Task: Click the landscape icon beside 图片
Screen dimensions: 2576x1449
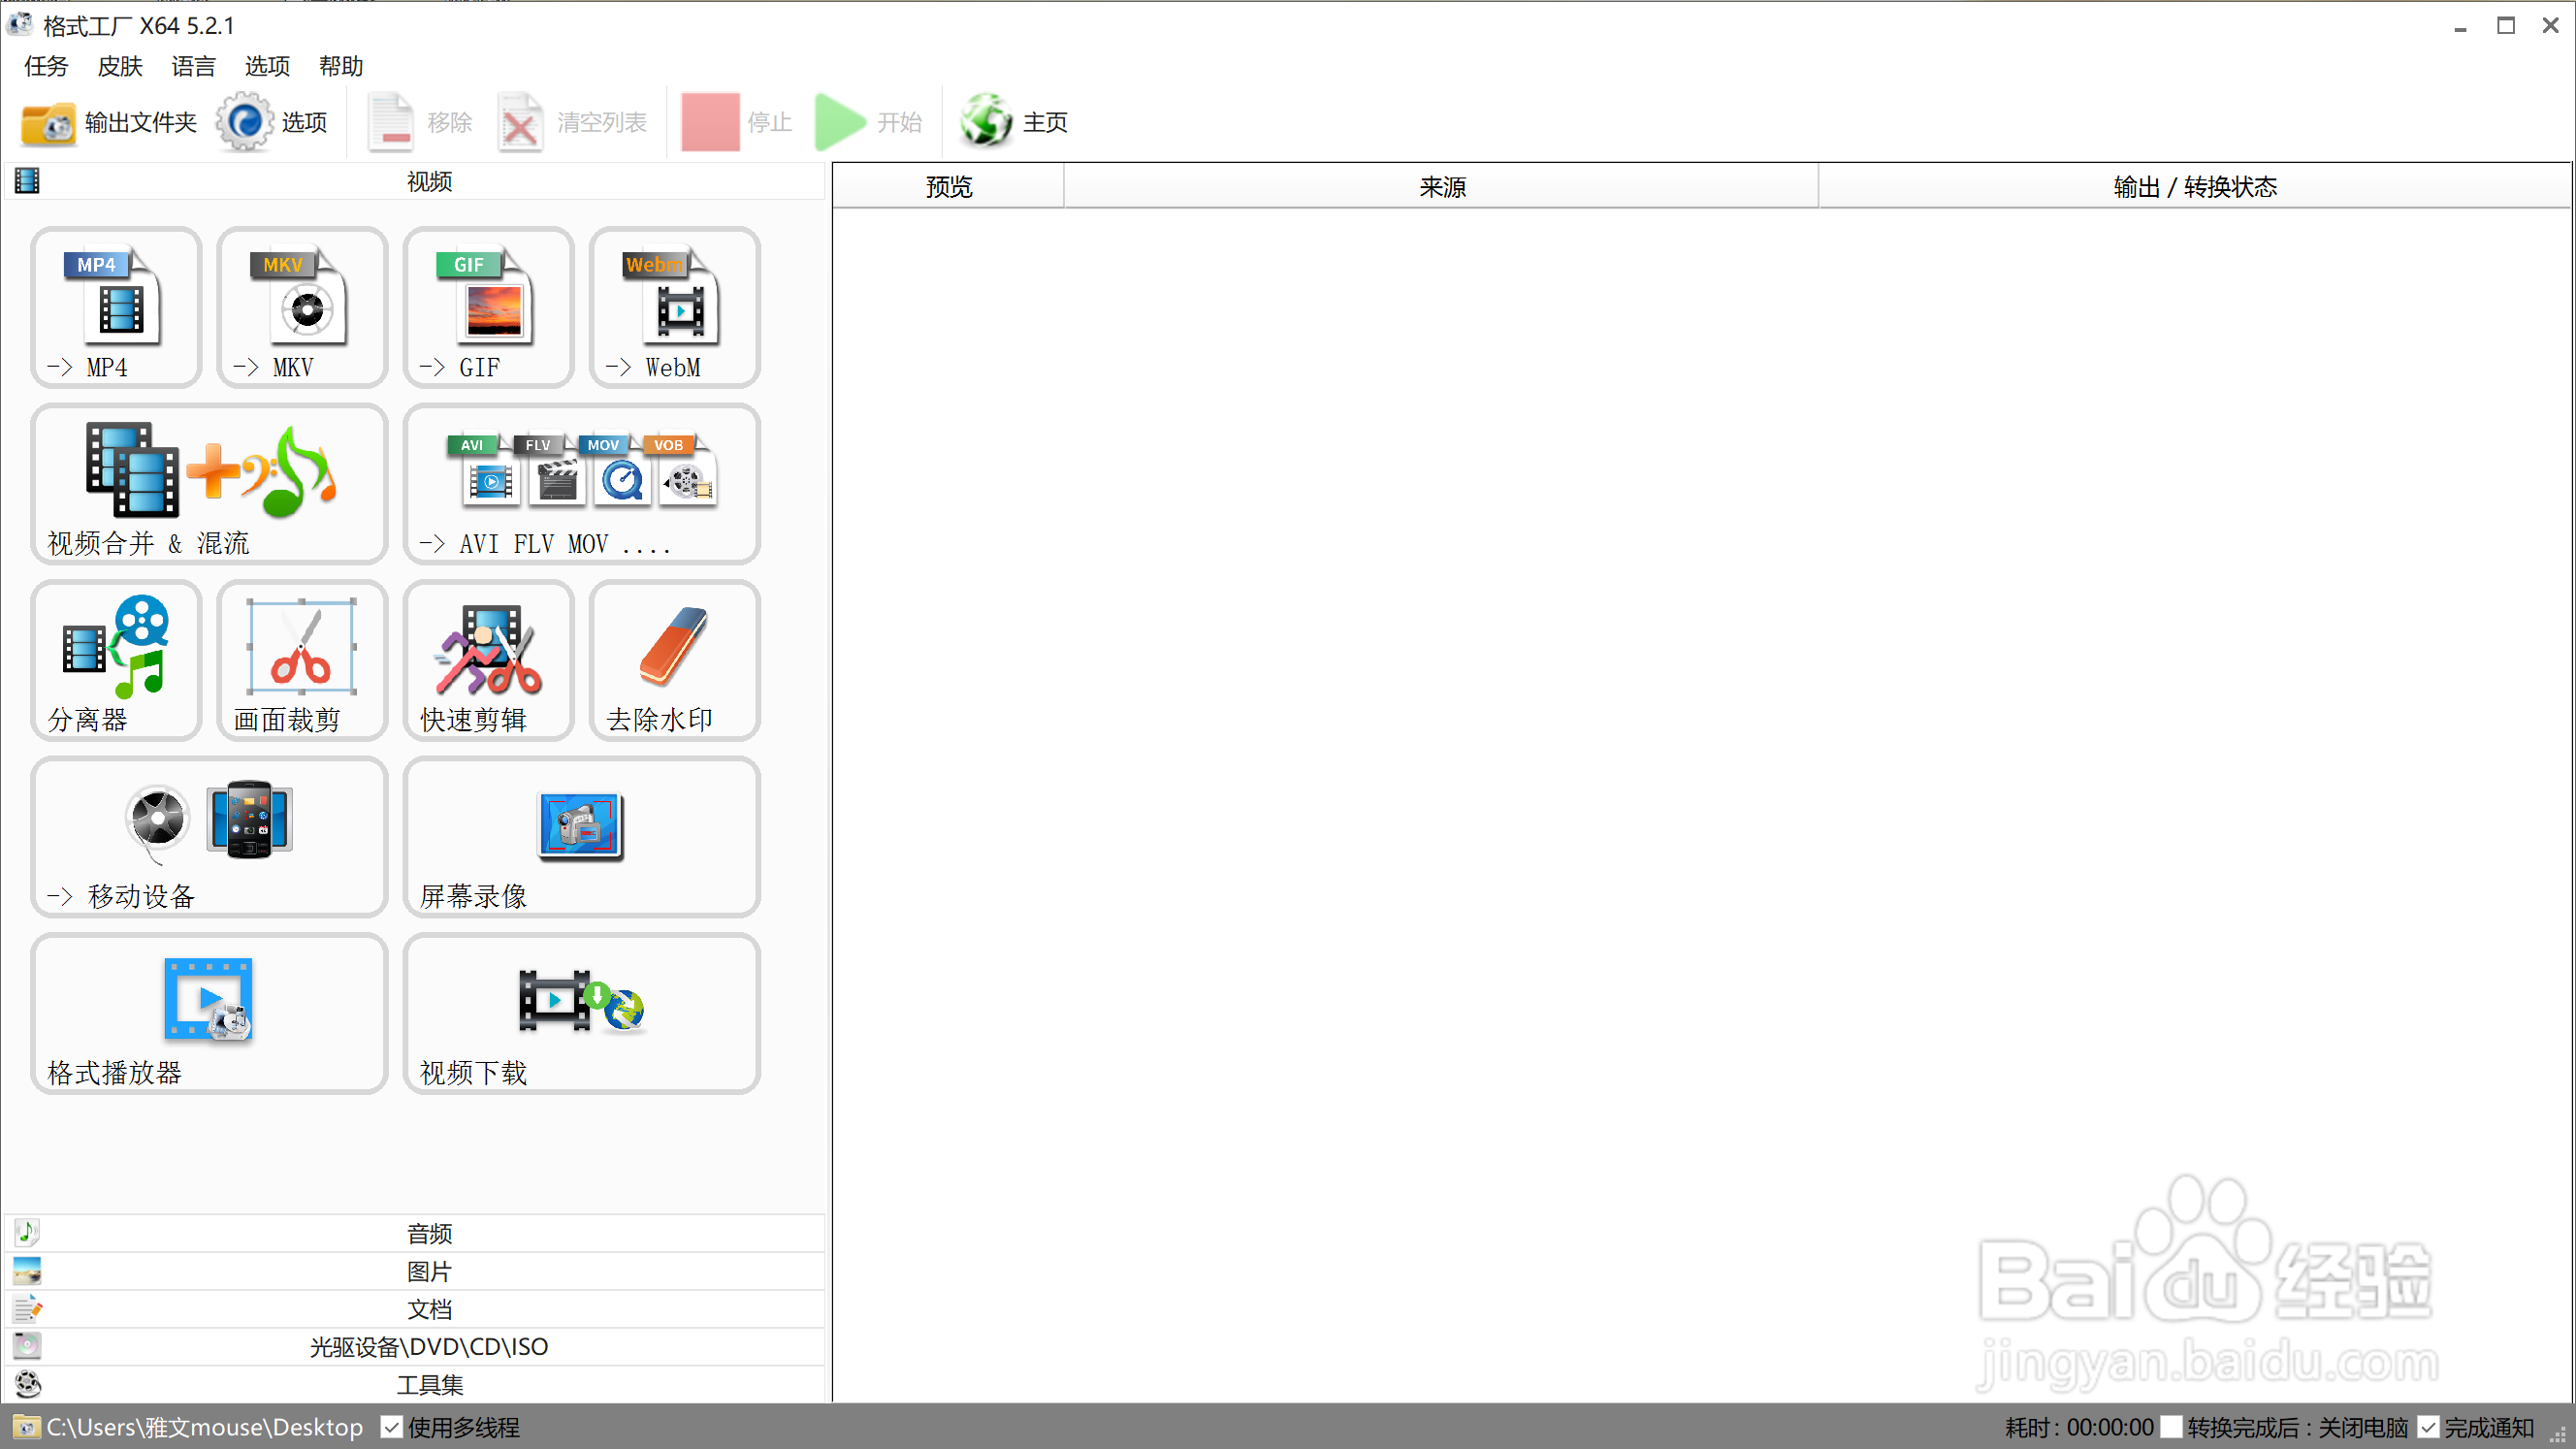Action: [27, 1271]
